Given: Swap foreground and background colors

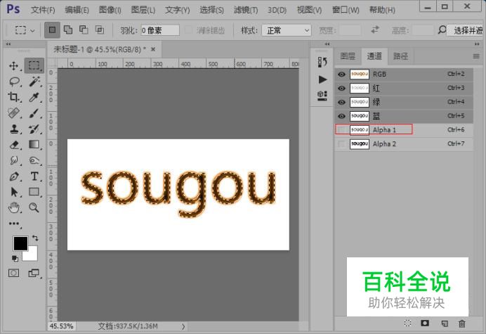Looking at the screenshot, I should pos(35,238).
